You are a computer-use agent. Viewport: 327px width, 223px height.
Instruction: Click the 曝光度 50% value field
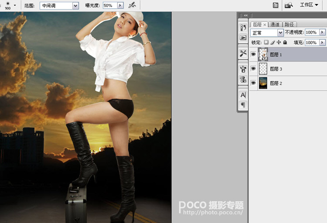point(110,5)
